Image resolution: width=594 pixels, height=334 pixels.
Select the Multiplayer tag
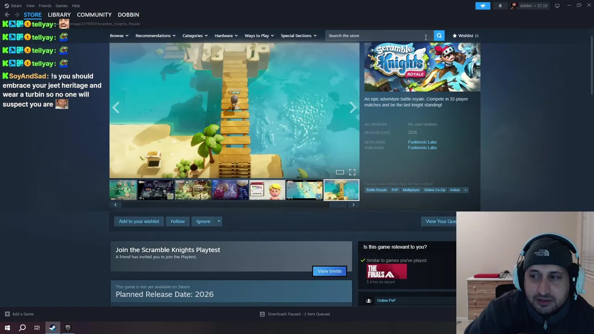[x=411, y=190]
